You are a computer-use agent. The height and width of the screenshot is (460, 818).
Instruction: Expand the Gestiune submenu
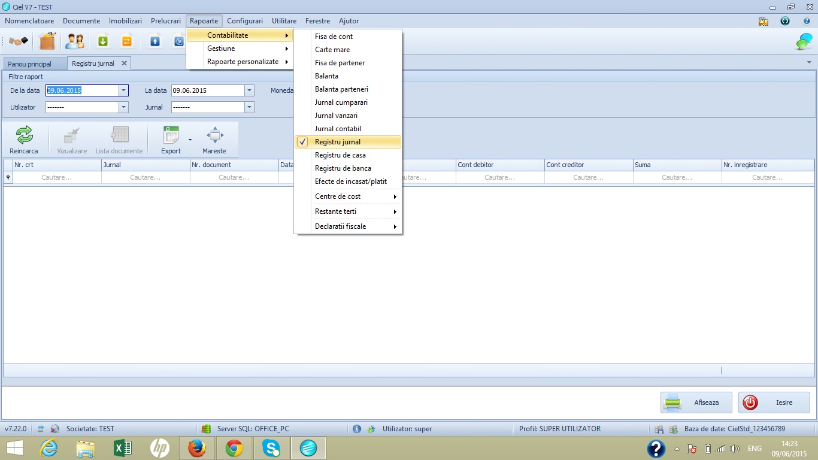[240, 49]
